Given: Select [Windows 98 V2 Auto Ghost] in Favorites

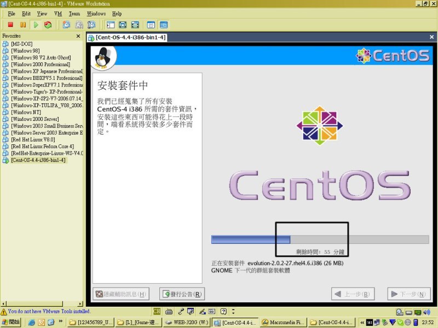Looking at the screenshot, I should point(41,57).
